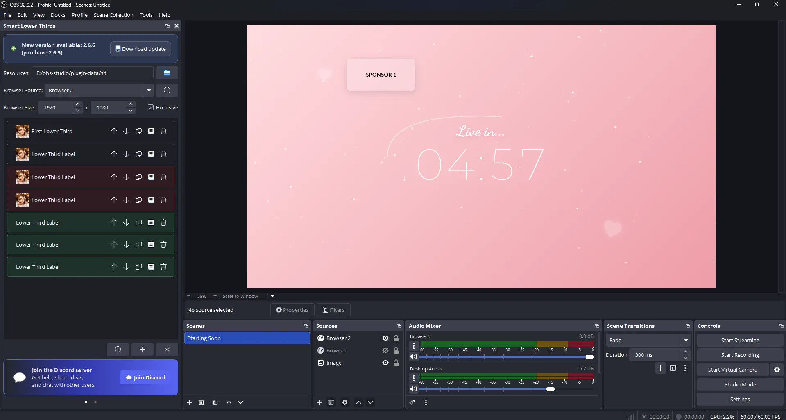Open the Browser Source dropdown

148,90
